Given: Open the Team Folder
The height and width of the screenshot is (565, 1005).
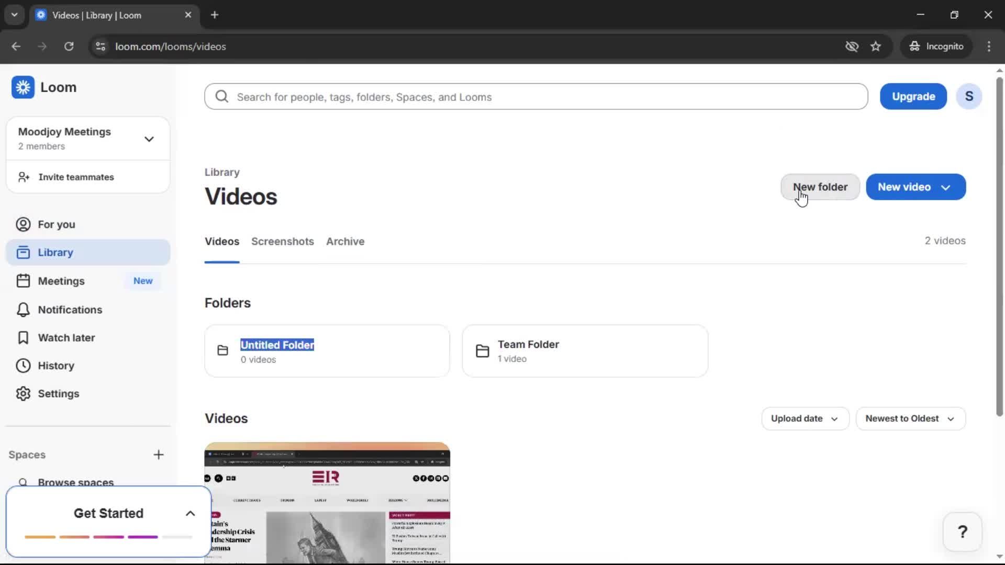Looking at the screenshot, I should (584, 351).
